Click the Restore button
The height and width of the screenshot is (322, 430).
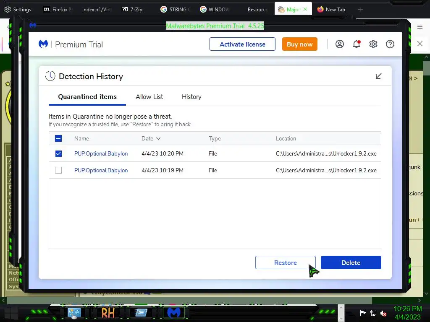point(285,262)
